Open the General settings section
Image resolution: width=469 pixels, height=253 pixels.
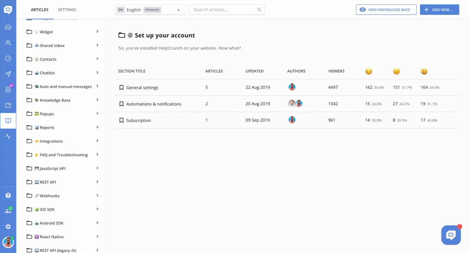coord(142,87)
